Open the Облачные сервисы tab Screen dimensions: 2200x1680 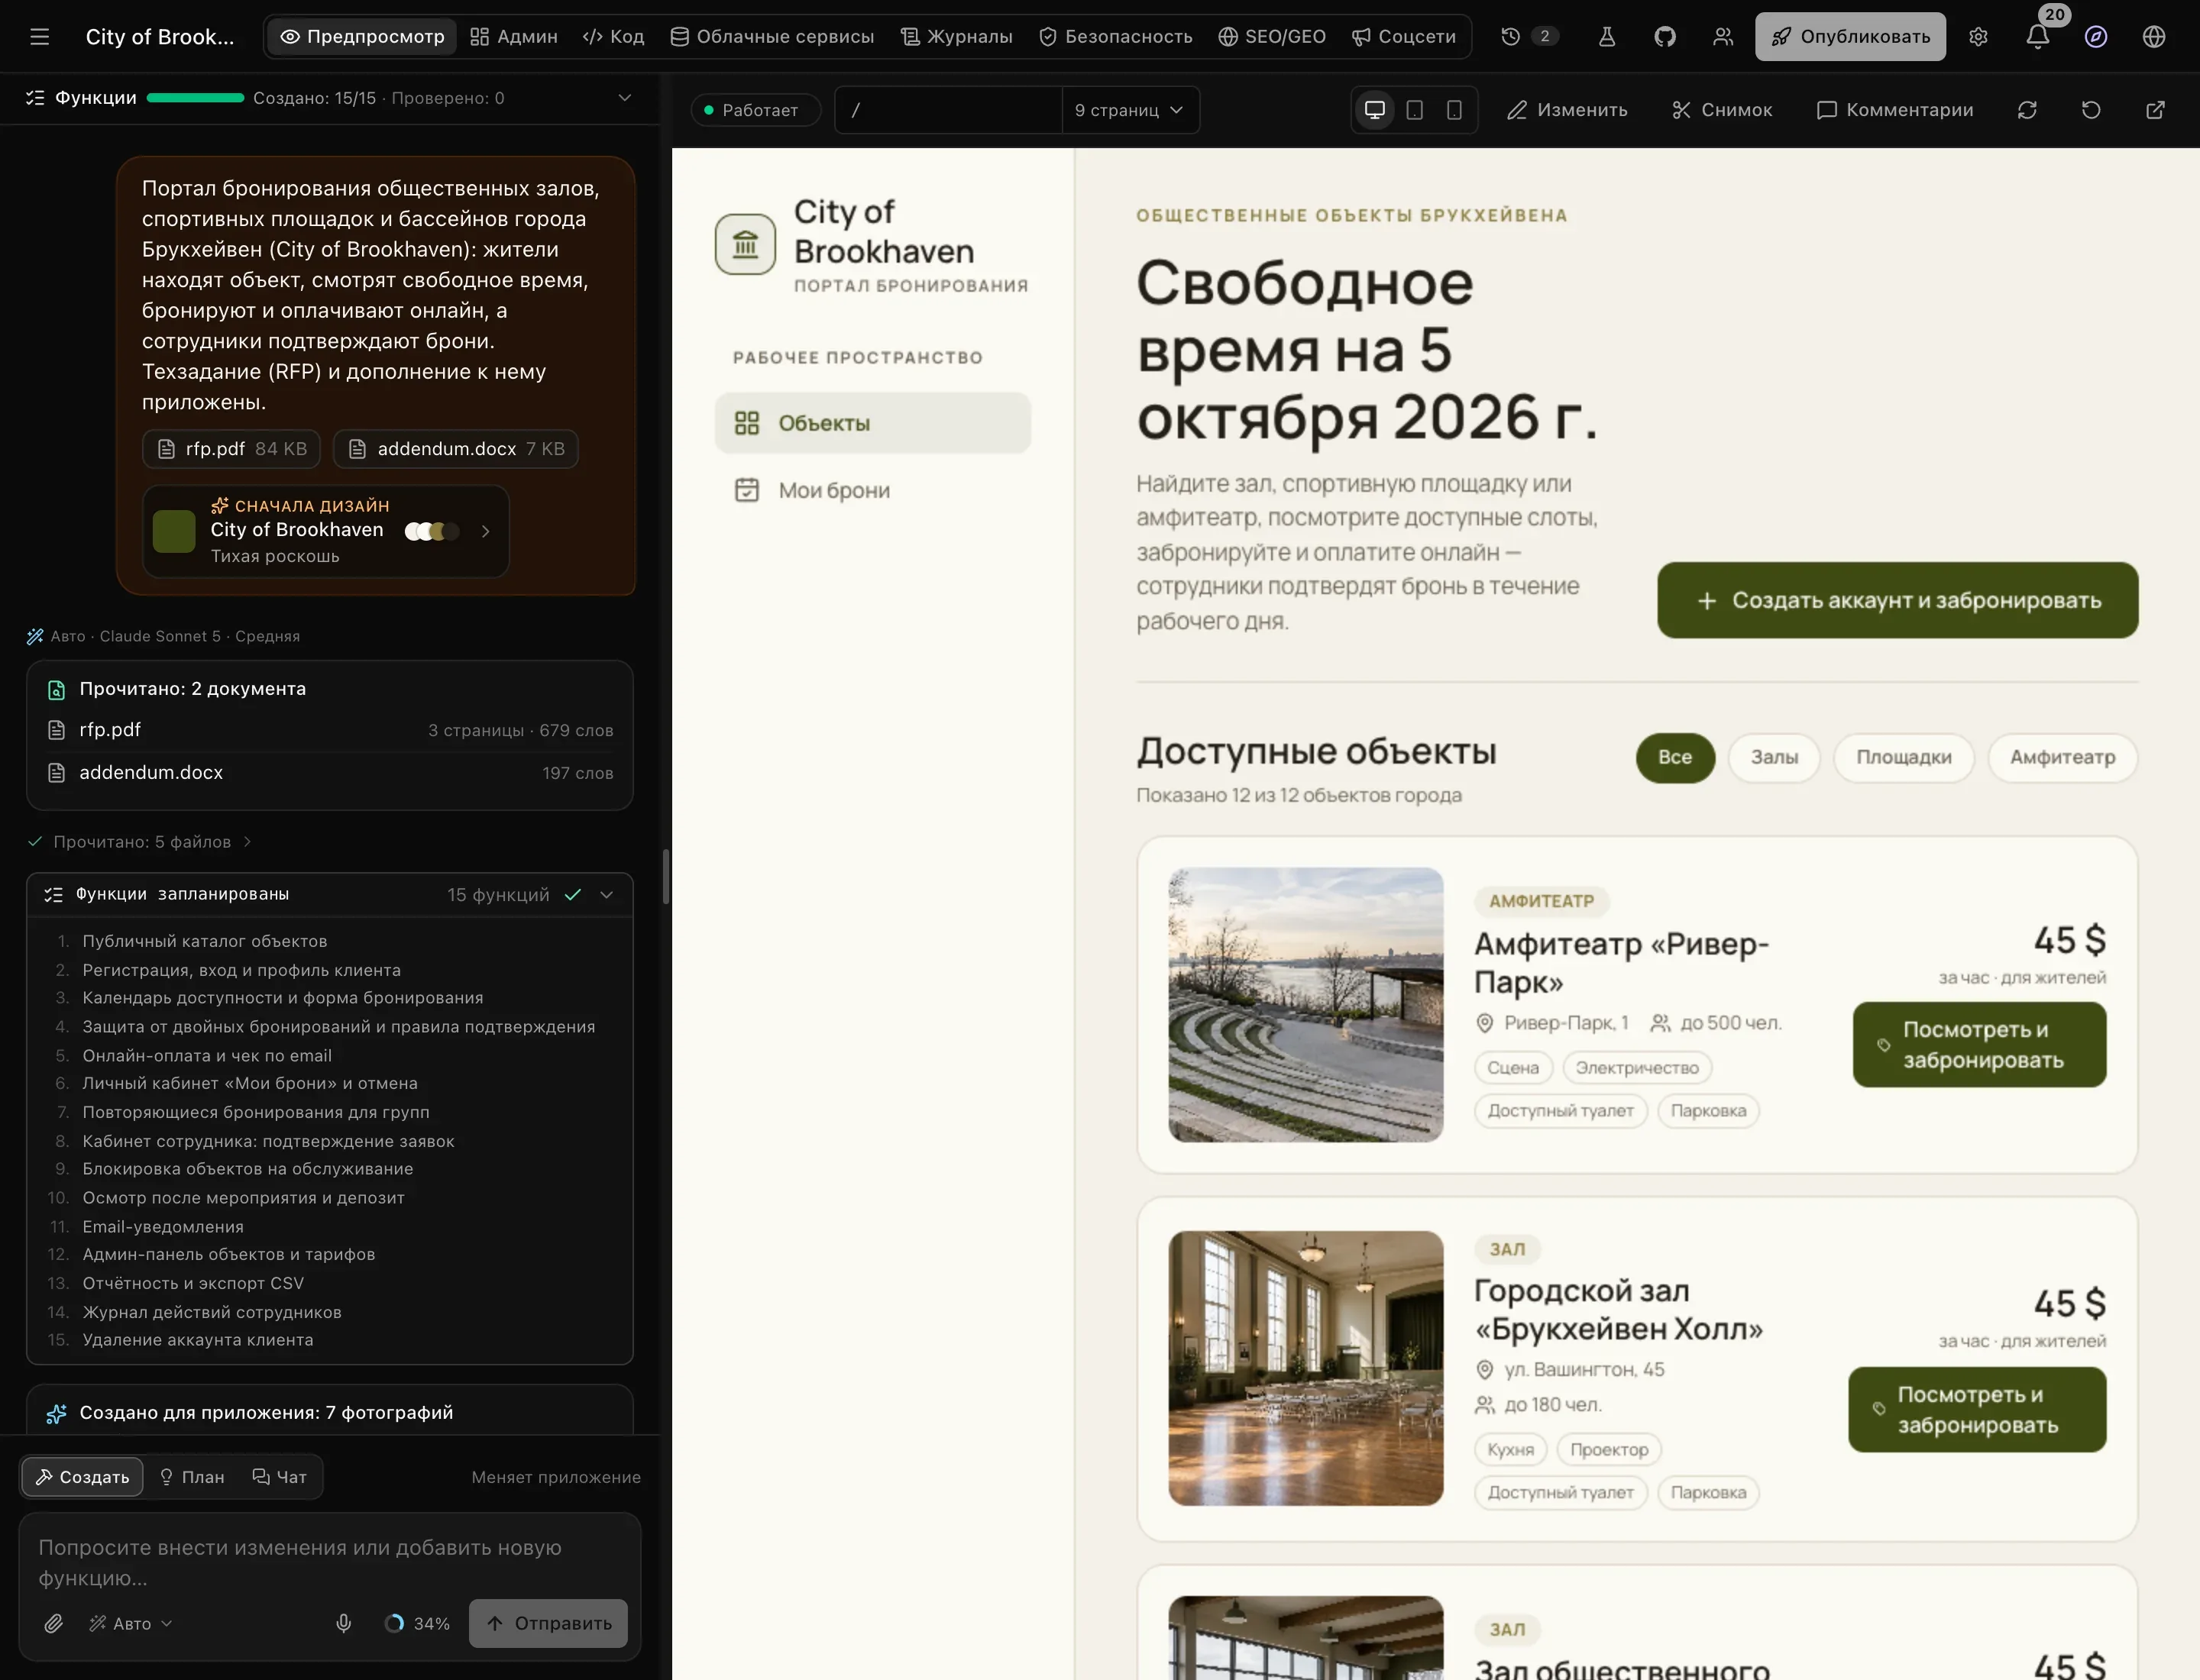pyautogui.click(x=772, y=37)
